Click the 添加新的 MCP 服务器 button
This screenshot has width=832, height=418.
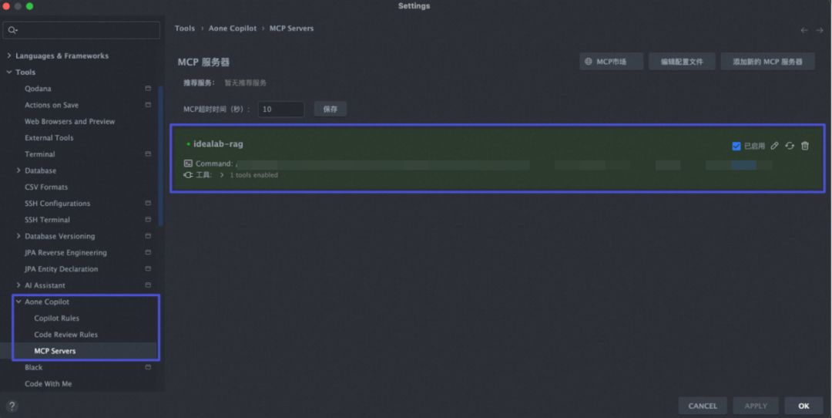(x=767, y=62)
